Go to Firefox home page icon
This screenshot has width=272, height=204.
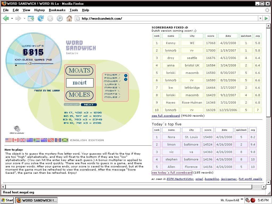coord(69,18)
